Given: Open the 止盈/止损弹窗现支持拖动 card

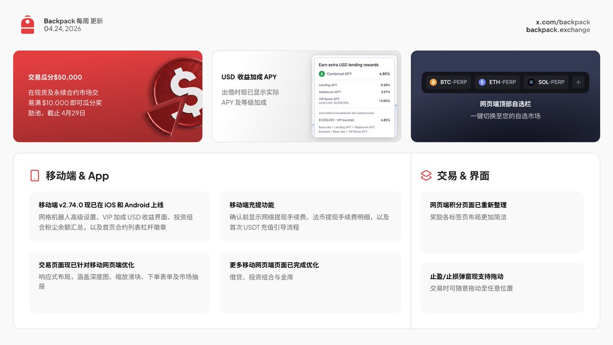Looking at the screenshot, I should [502, 288].
